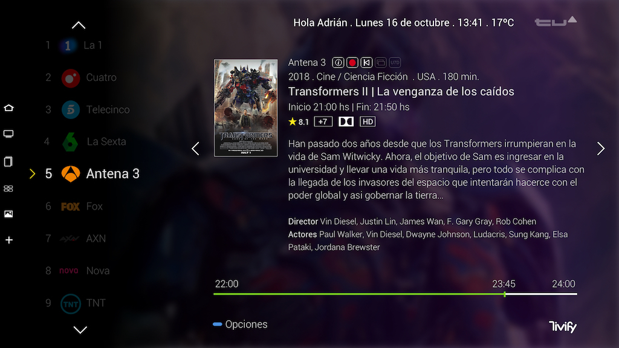
Task: Go to previous program with left chevron
Action: click(195, 149)
